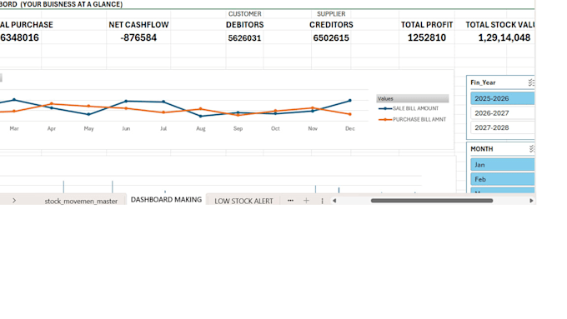This screenshot has width=567, height=319.
Task: Click the DEBITORS heading cell
Action: [245, 24]
